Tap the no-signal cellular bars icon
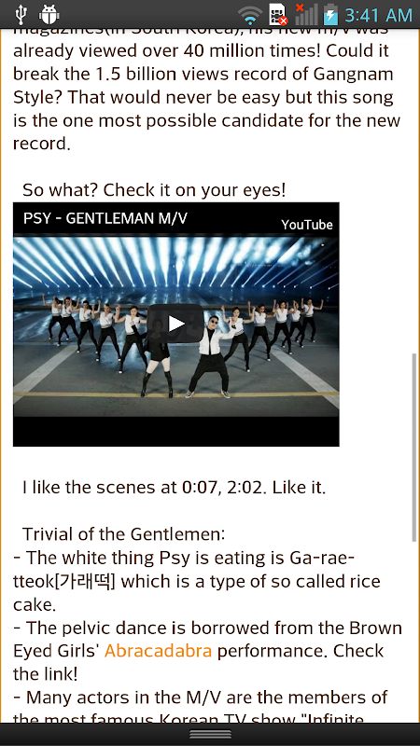The width and height of the screenshot is (420, 746). (306, 14)
